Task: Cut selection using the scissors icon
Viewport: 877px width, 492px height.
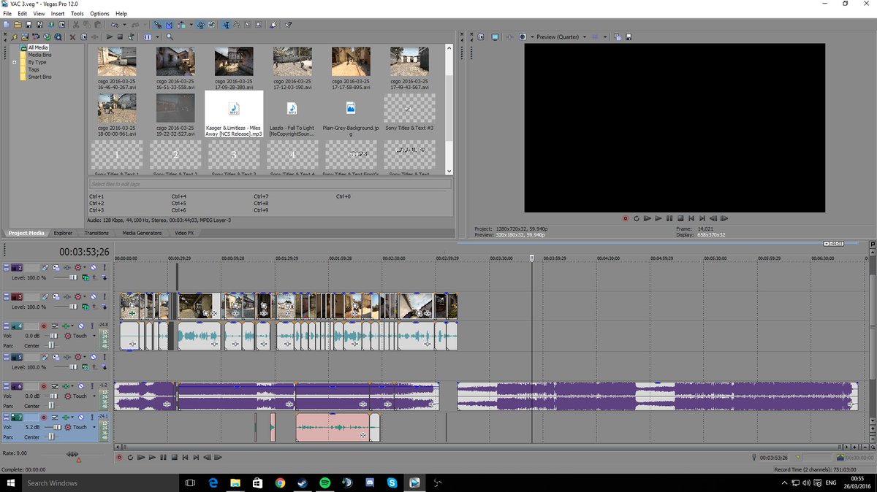Action: (76, 24)
